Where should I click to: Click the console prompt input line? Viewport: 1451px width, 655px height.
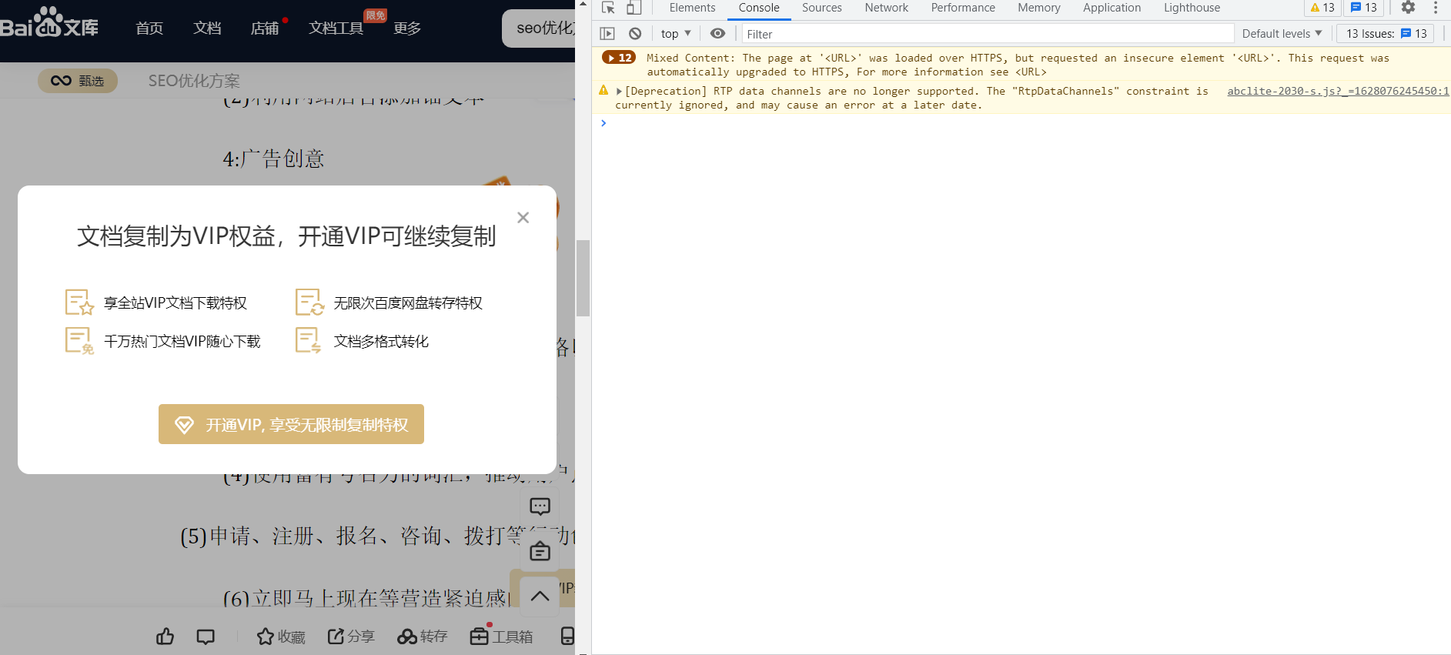[x=1024, y=123]
